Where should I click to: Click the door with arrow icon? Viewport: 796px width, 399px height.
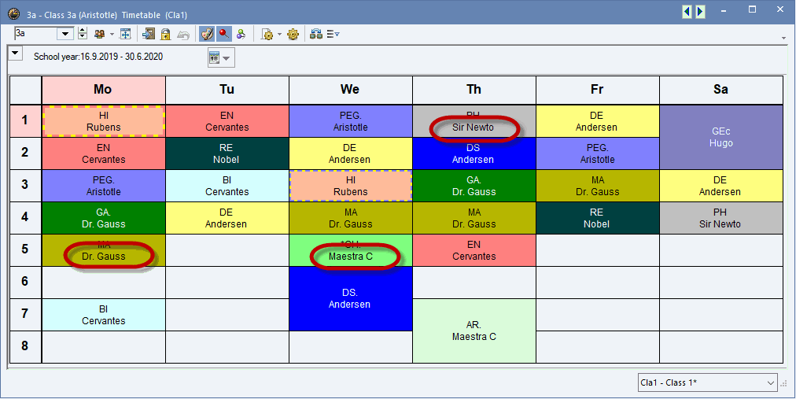[148, 34]
